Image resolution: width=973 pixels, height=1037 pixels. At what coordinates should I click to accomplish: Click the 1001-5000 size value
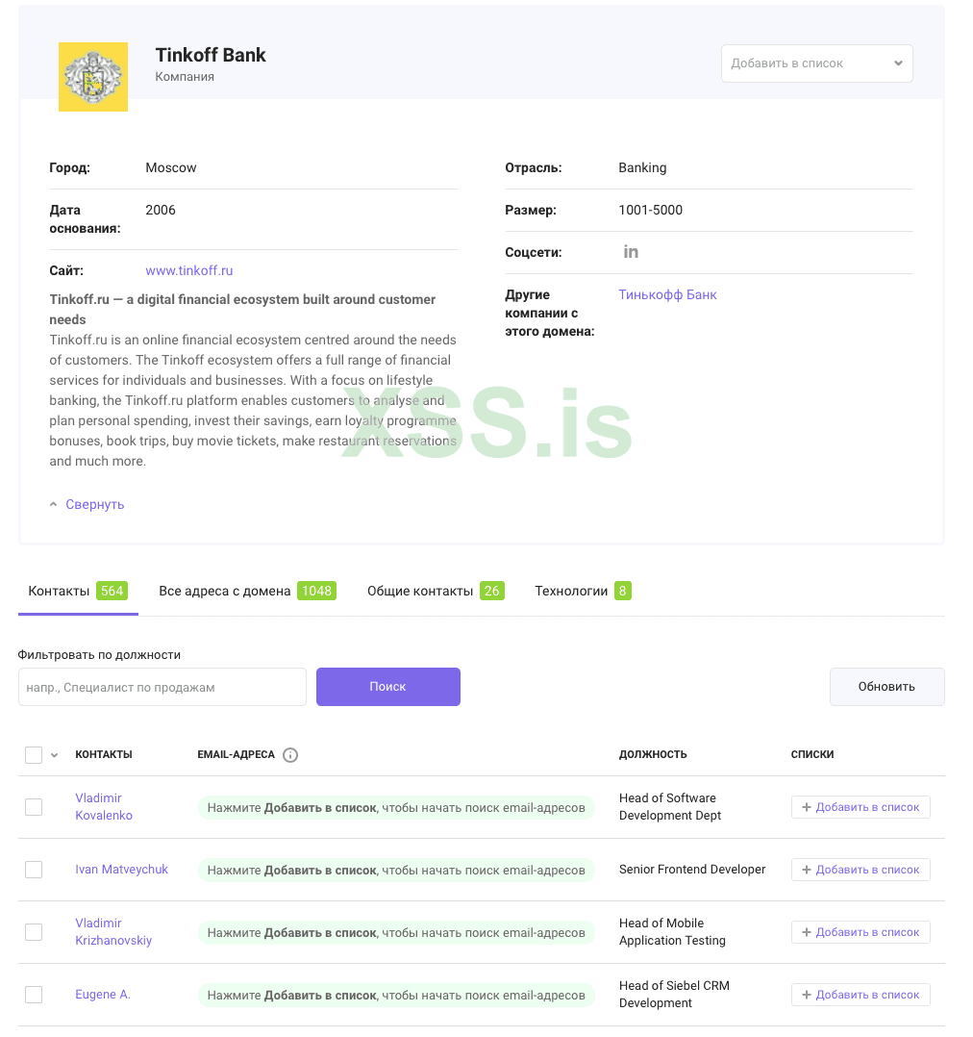650,211
